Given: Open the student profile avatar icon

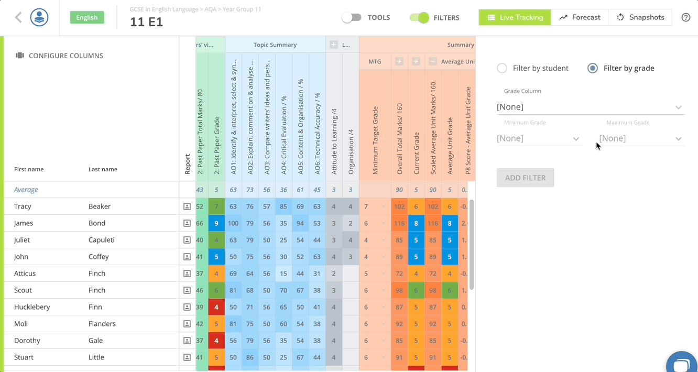Looking at the screenshot, I should 39,17.
